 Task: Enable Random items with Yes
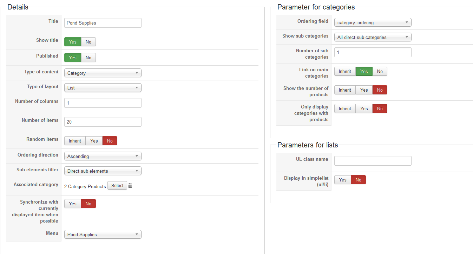[94, 141]
